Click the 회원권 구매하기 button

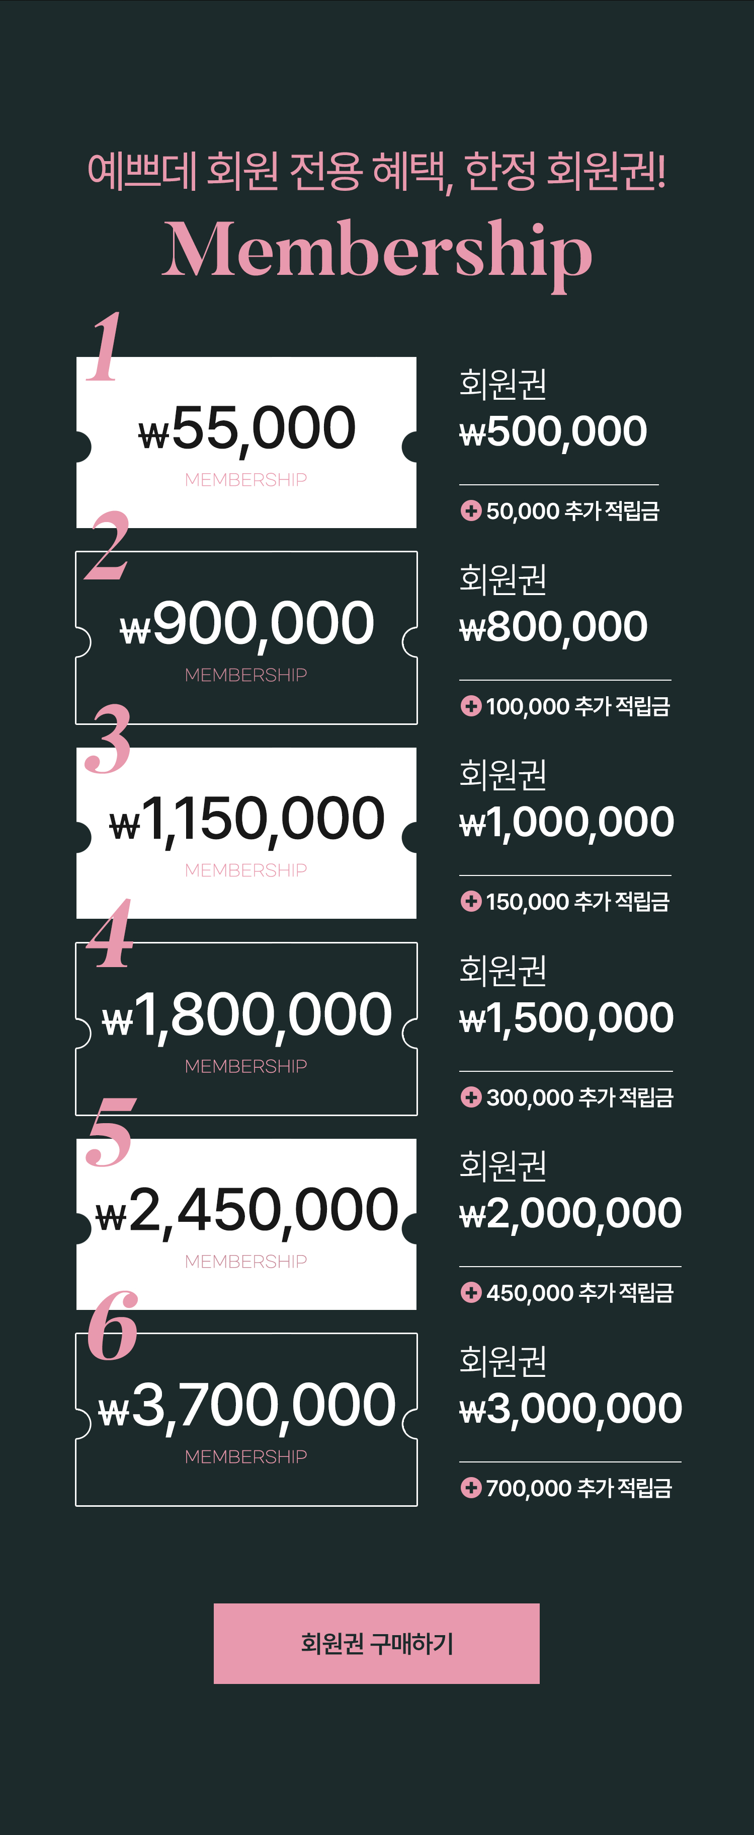point(376,1643)
